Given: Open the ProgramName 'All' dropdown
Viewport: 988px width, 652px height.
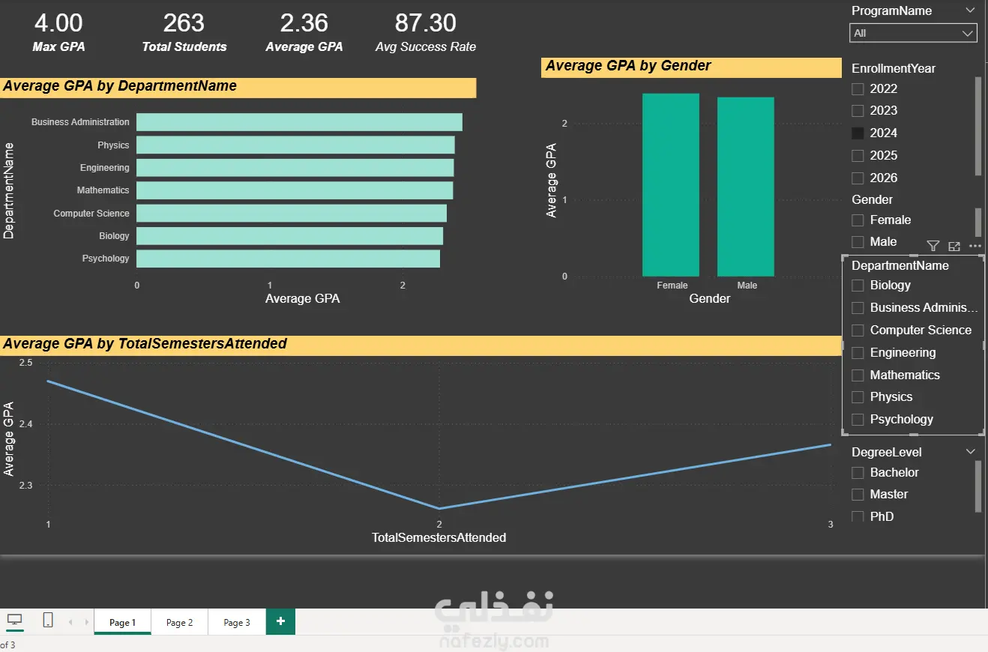Looking at the screenshot, I should pos(913,33).
